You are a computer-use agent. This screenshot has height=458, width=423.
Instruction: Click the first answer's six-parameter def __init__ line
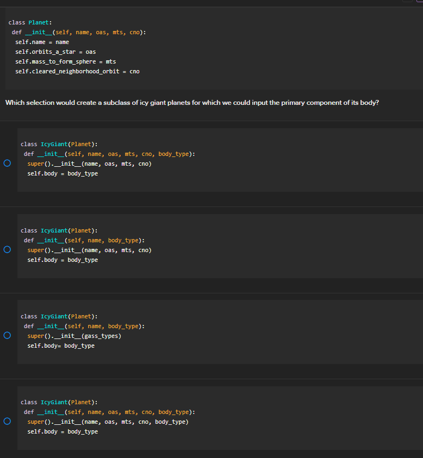(109, 154)
